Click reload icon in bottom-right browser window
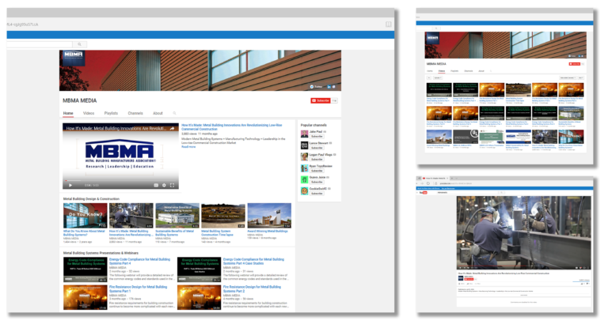The height and width of the screenshot is (328, 608). point(428,183)
